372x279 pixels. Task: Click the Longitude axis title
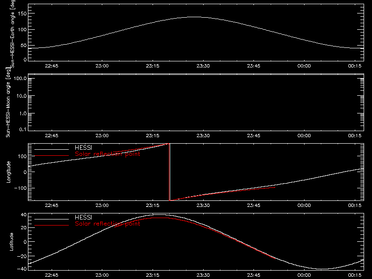click(x=8, y=172)
